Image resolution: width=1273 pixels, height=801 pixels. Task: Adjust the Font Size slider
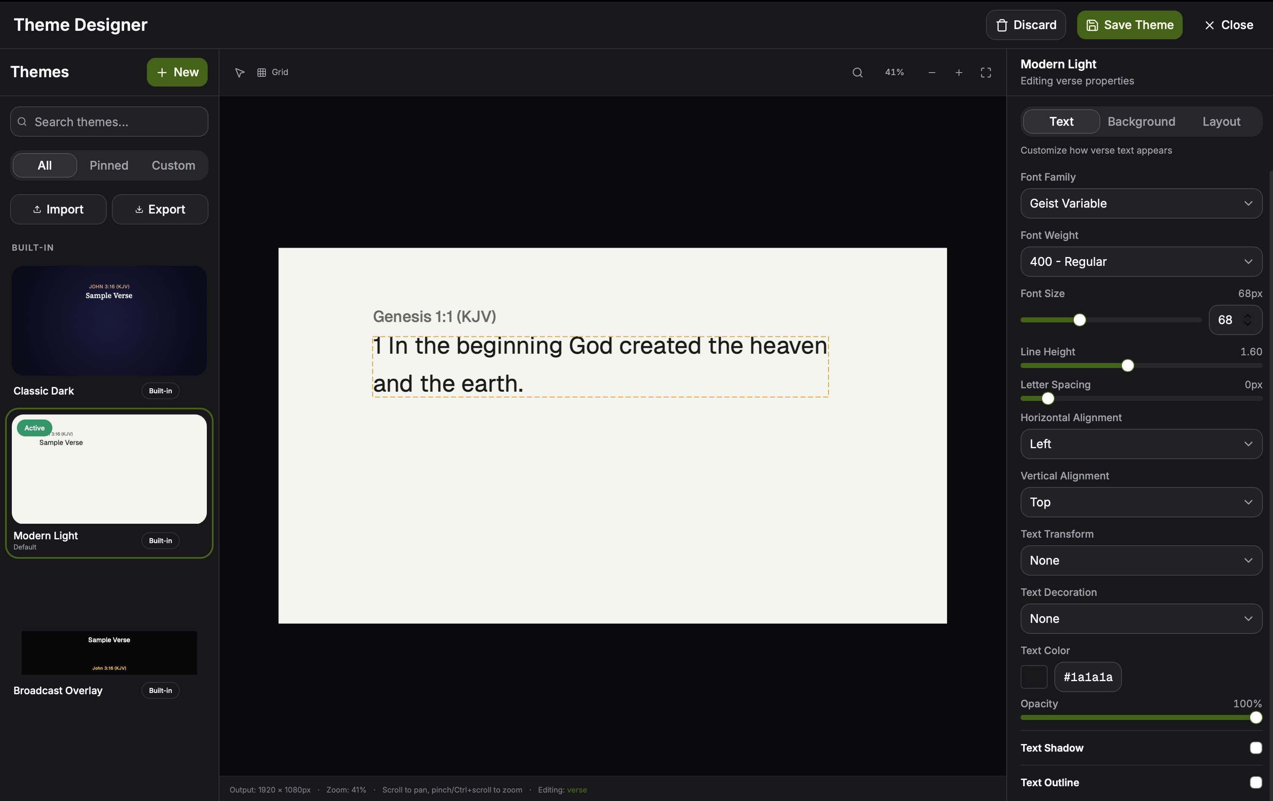(1080, 320)
